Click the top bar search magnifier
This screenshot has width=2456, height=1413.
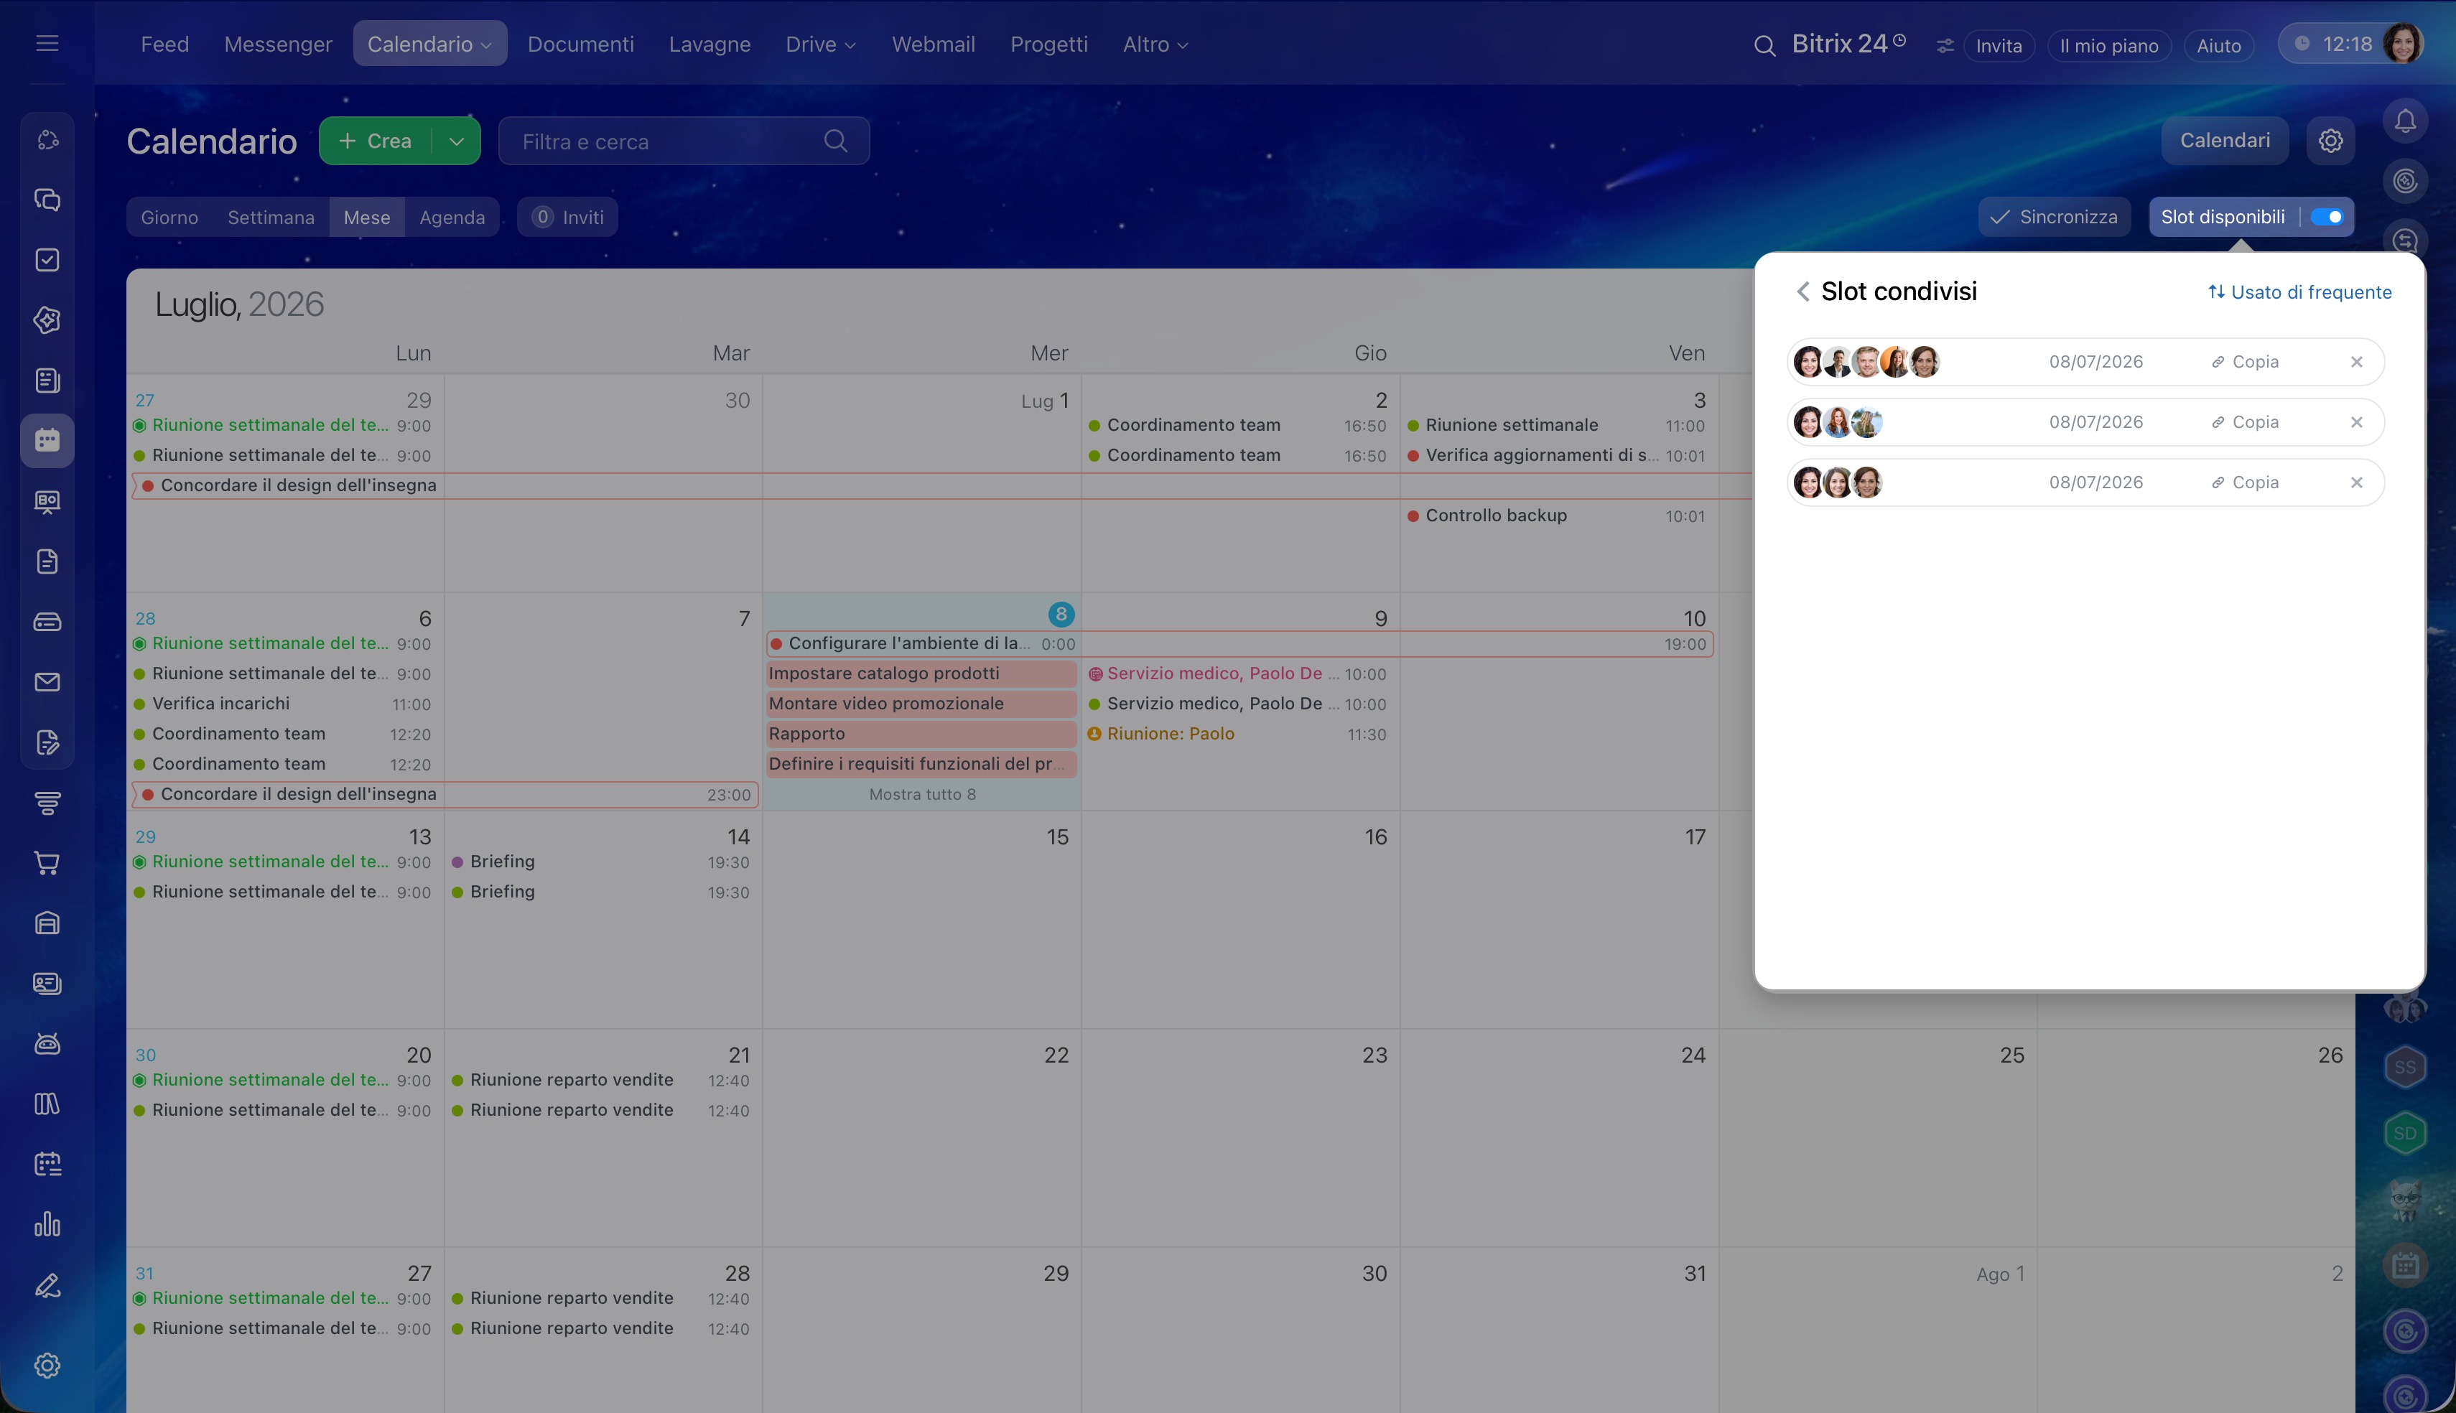tap(1764, 46)
